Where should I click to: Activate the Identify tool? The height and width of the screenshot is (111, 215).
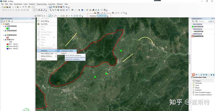82,10
